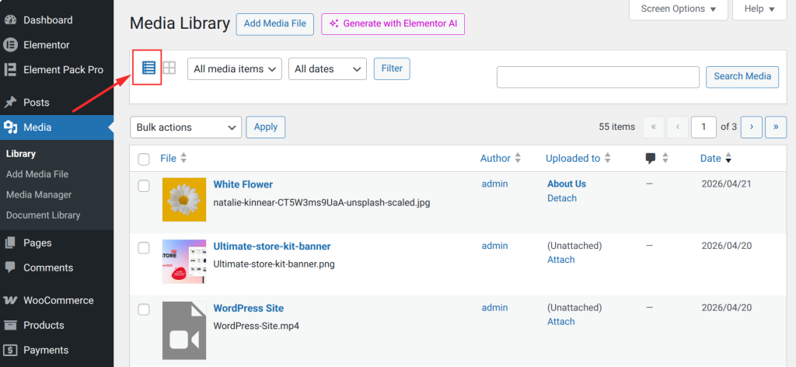Viewport: 796px width, 367px height.
Task: Switch to list view icon
Action: pyautogui.click(x=148, y=68)
